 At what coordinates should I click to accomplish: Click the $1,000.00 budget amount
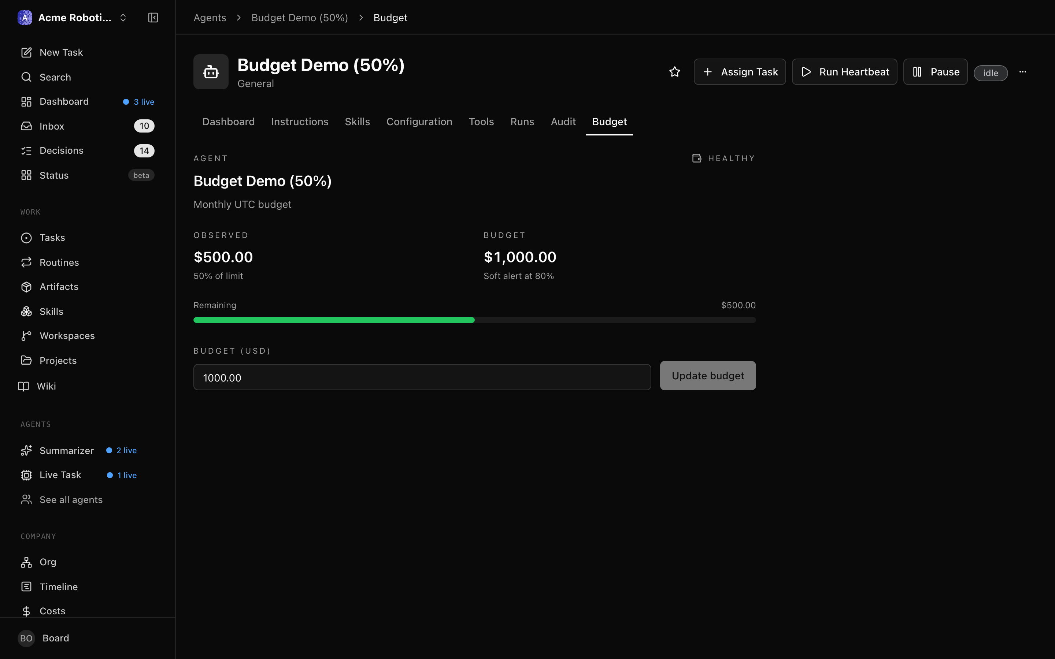[x=520, y=257]
